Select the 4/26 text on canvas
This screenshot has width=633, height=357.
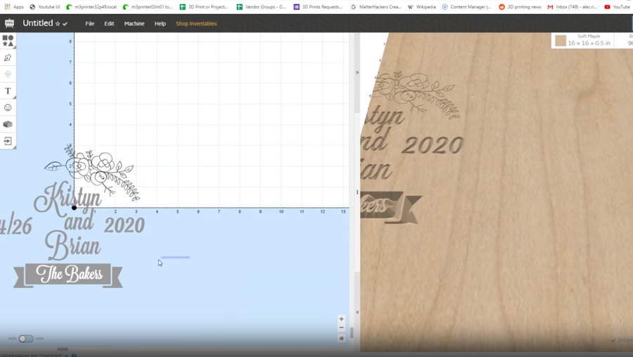15,225
